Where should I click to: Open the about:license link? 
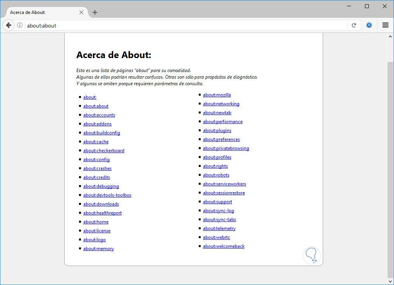pyautogui.click(x=97, y=231)
